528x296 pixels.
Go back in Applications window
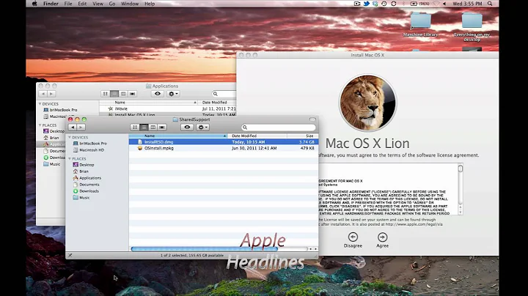click(x=43, y=94)
